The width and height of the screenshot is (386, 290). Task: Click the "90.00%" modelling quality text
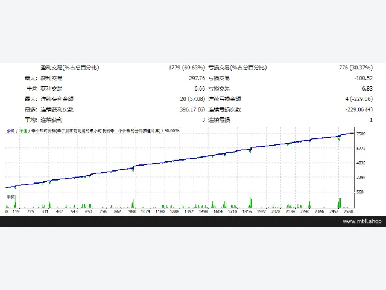click(x=171, y=130)
